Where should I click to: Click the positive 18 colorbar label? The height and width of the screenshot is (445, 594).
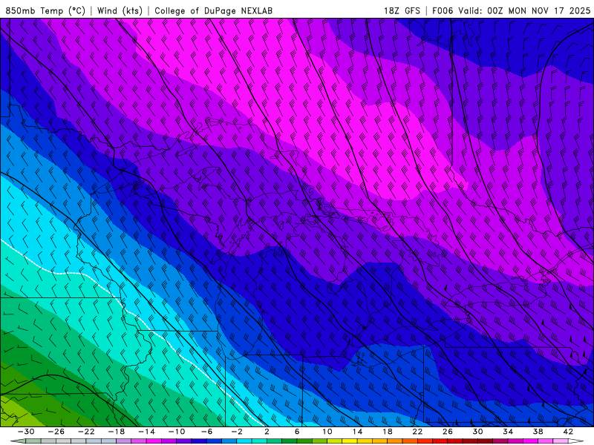pyautogui.click(x=387, y=432)
